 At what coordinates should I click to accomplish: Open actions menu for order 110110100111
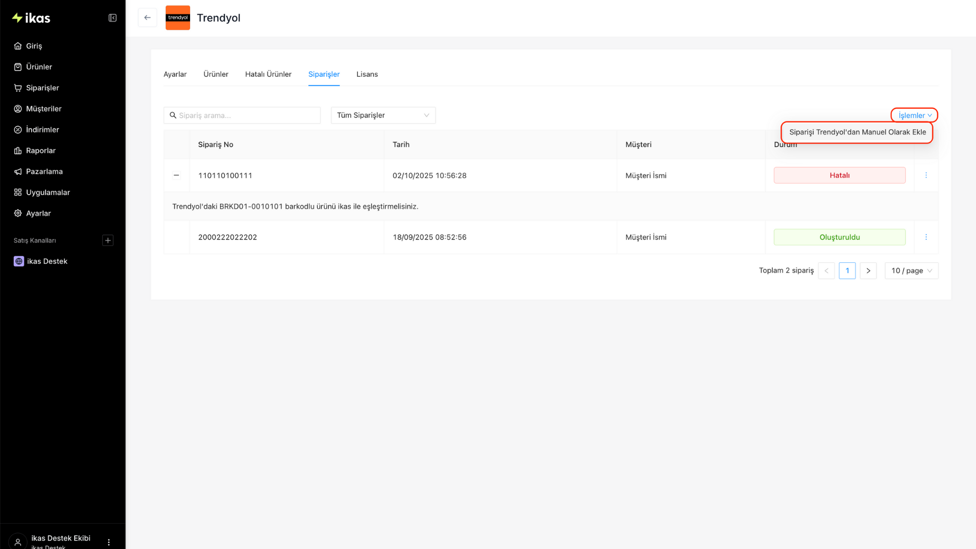coord(926,175)
